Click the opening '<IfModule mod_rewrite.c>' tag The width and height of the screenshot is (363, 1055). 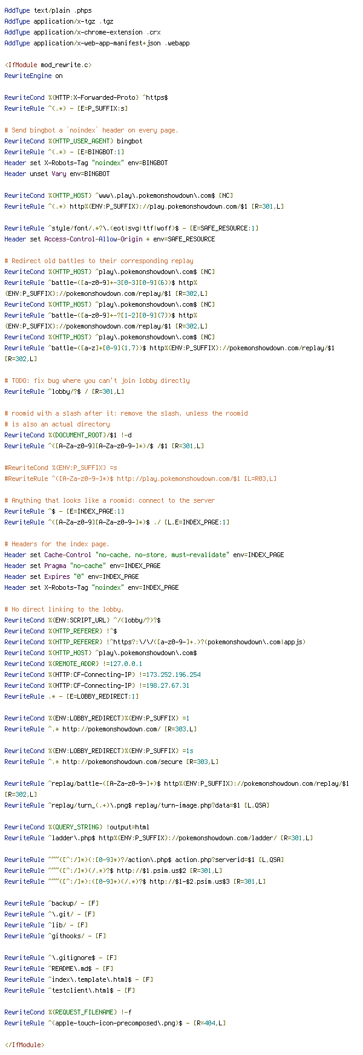(x=48, y=65)
